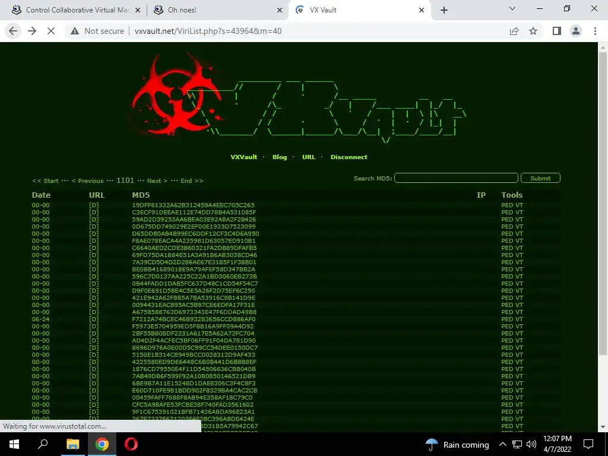Submit the MD5 search
The width and height of the screenshot is (608, 456).
[540, 178]
